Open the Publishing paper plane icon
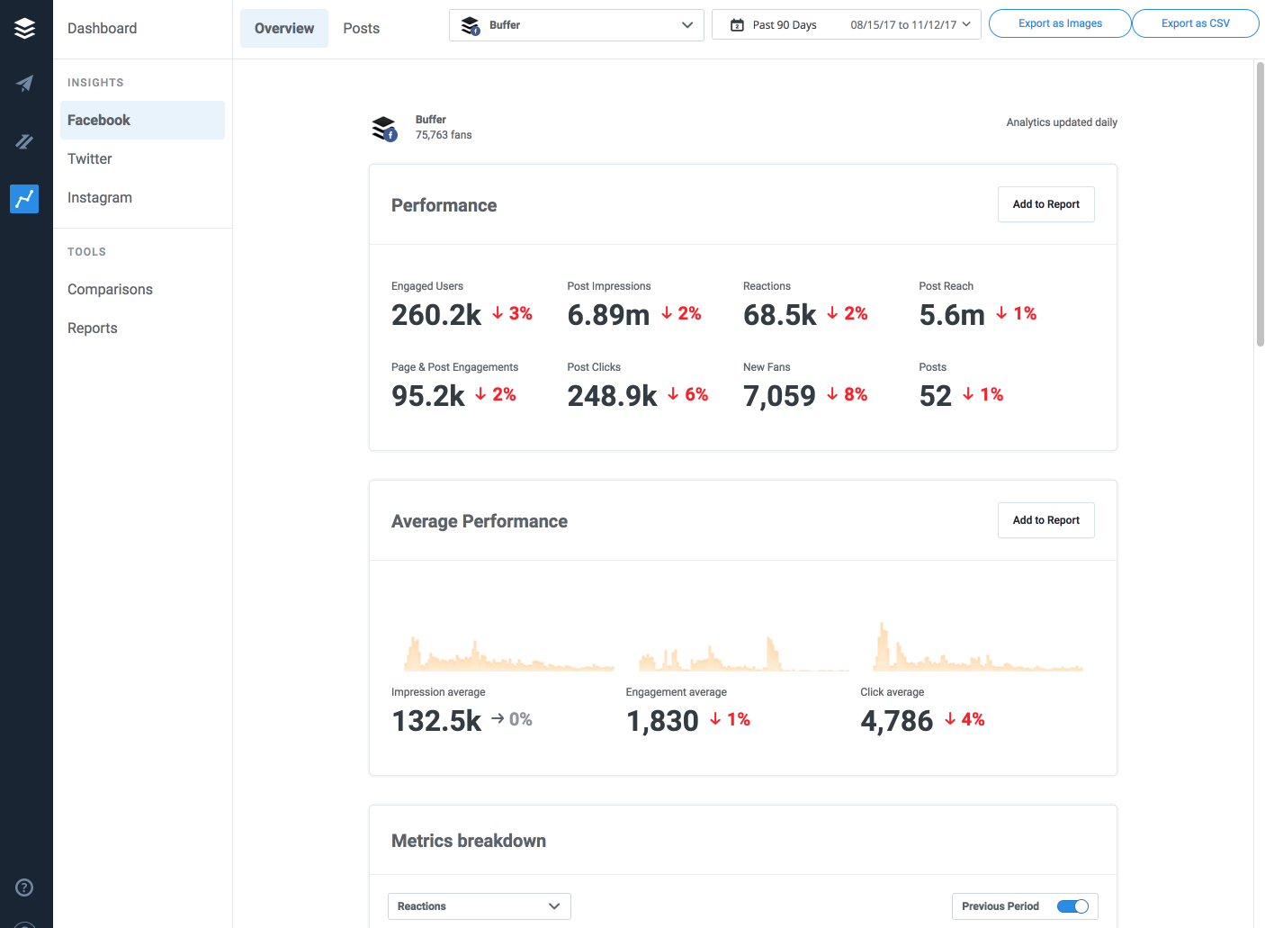Viewport: 1265px width, 928px height. coord(24,83)
